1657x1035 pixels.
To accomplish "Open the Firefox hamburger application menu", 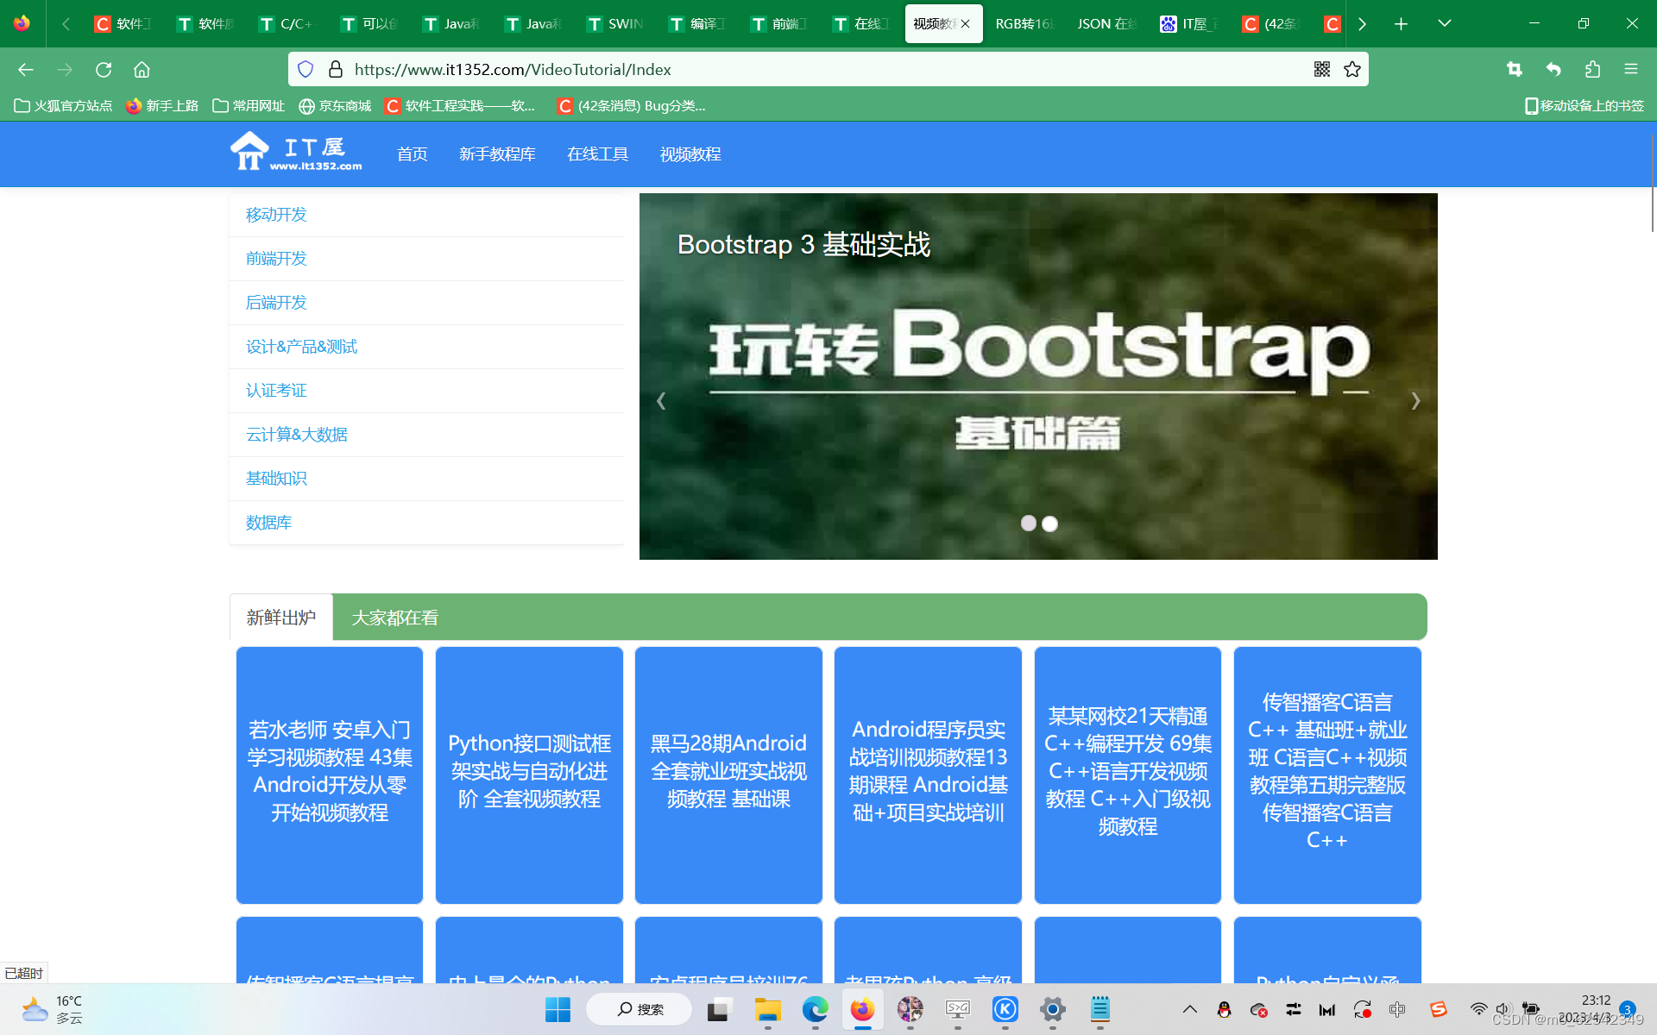I will tap(1630, 69).
